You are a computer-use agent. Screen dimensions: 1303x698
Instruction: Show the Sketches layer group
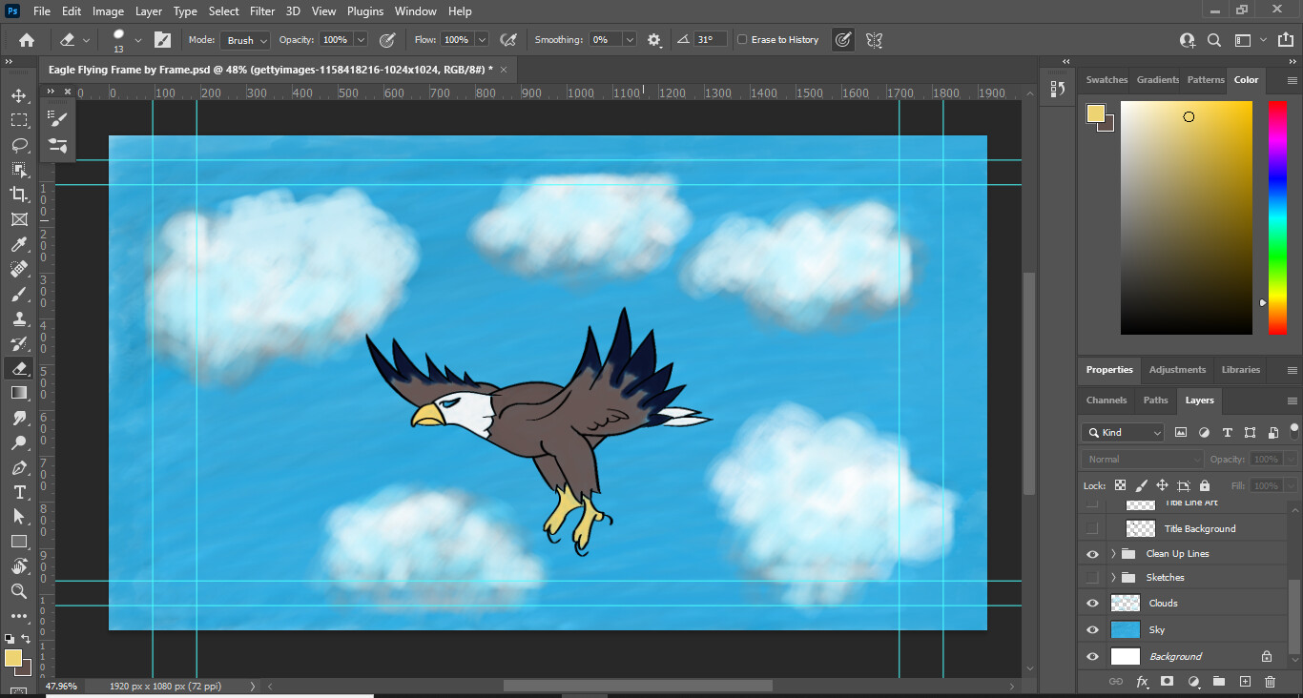coord(1091,577)
